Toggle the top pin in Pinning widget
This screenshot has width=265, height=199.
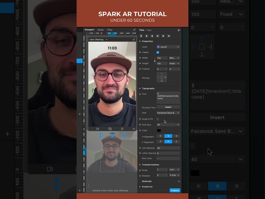coord(162,74)
